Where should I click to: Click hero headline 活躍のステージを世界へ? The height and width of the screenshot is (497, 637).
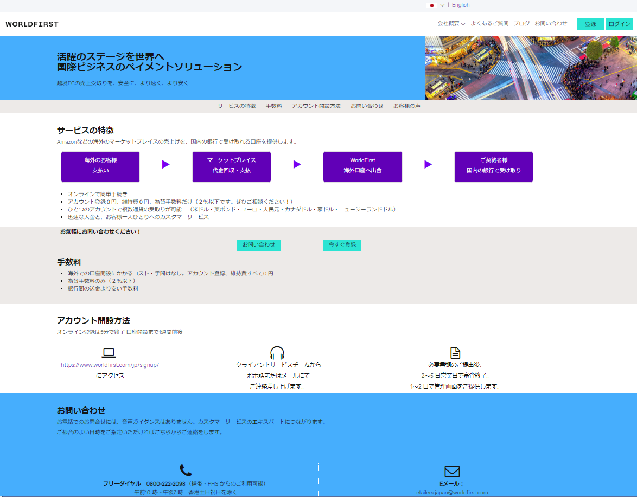[111, 56]
